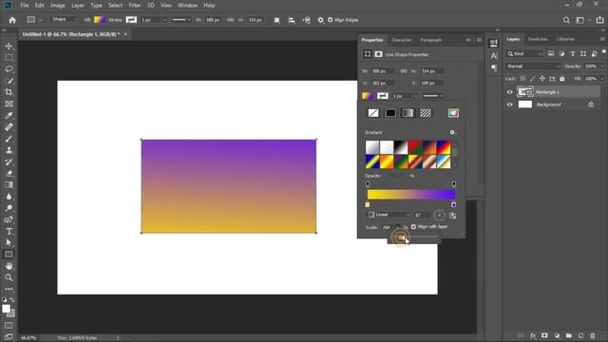Image resolution: width=608 pixels, height=342 pixels.
Task: Open the Window menu
Action: pyautogui.click(x=187, y=6)
